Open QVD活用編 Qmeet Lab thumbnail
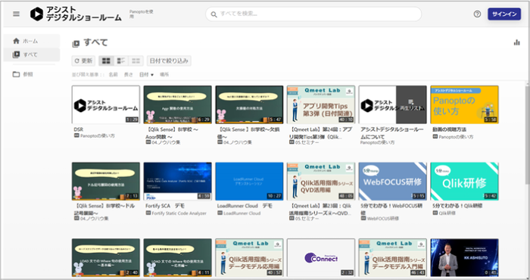Viewport: 530px width, 280px height. point(321,182)
